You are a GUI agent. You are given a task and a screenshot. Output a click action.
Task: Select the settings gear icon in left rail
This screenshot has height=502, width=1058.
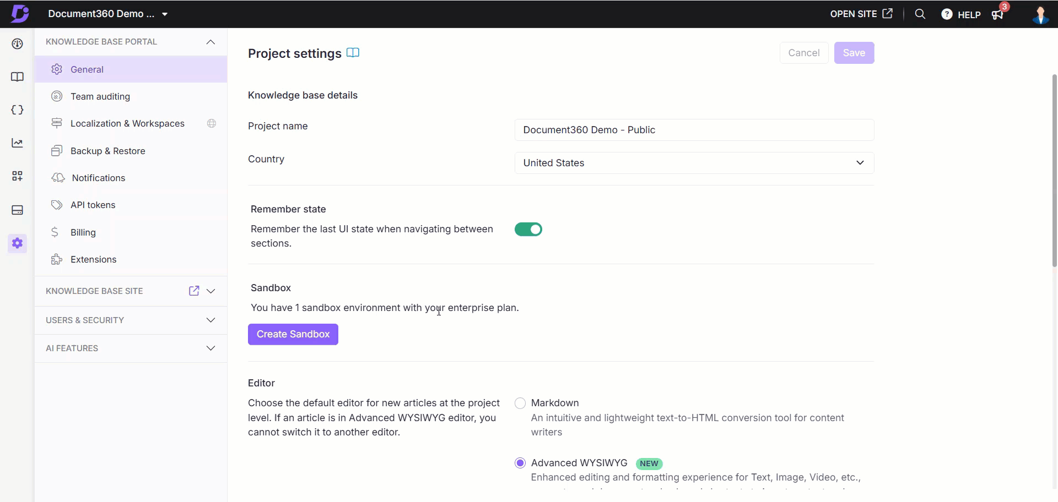(18, 243)
